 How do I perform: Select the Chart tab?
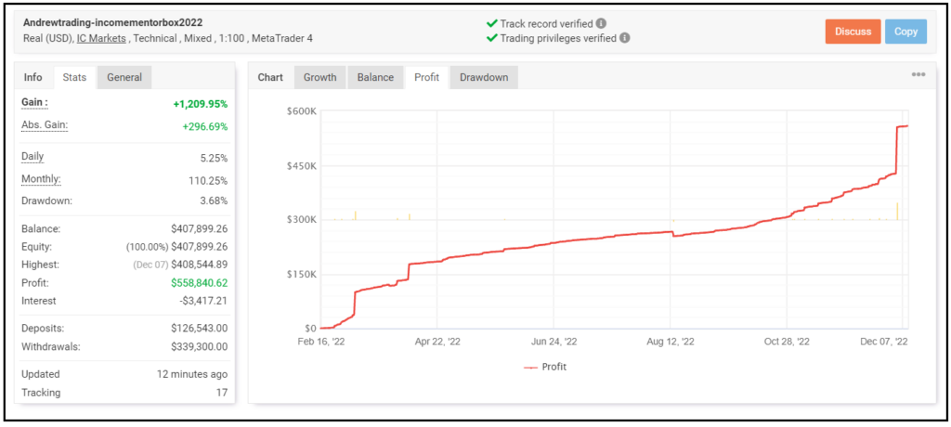(x=270, y=77)
